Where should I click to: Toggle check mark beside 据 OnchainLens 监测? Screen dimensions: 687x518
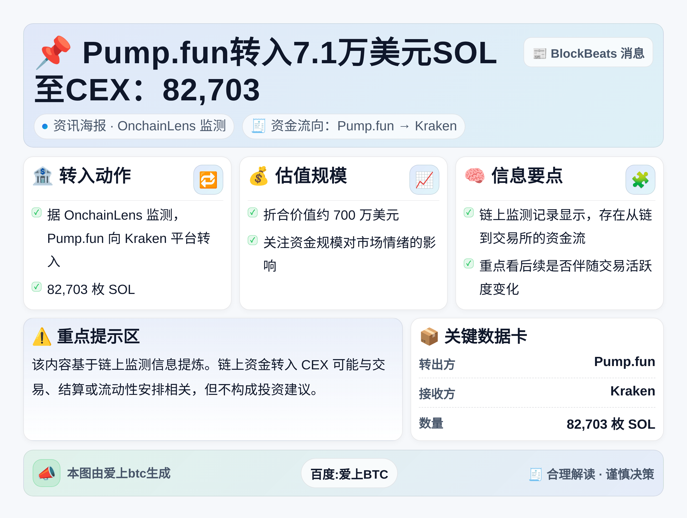click(37, 213)
